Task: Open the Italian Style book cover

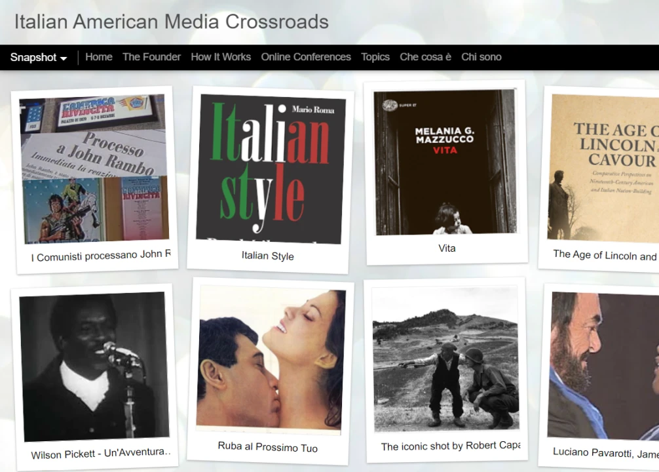Action: click(x=271, y=168)
